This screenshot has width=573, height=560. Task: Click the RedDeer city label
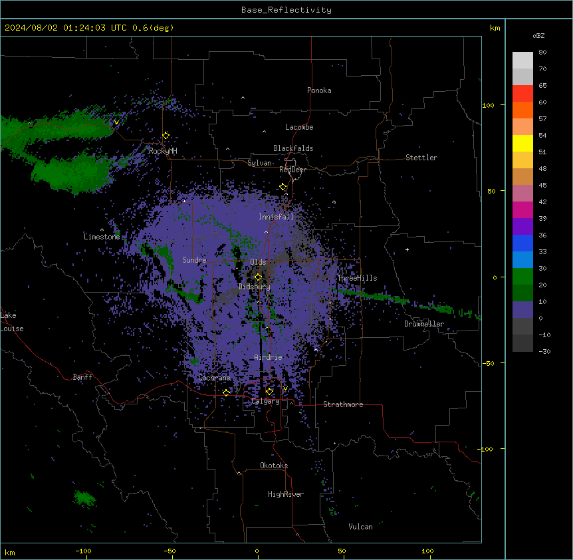293,170
